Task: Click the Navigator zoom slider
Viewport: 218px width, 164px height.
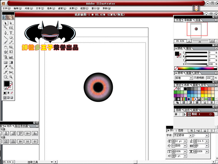Action: 200,41
